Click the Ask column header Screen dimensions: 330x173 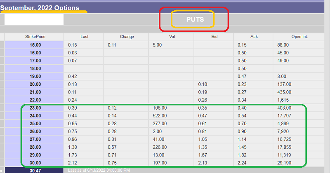pyautogui.click(x=254, y=37)
